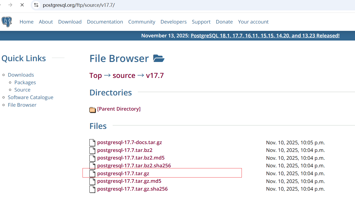The height and width of the screenshot is (211, 355).
Task: Click the Parent Directory folder icon
Action: [92, 110]
